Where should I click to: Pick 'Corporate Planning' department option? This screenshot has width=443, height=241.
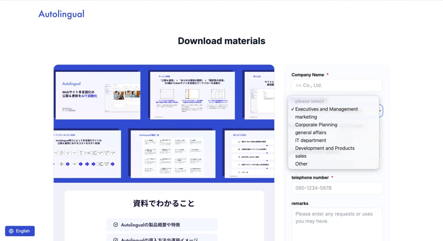(333, 125)
